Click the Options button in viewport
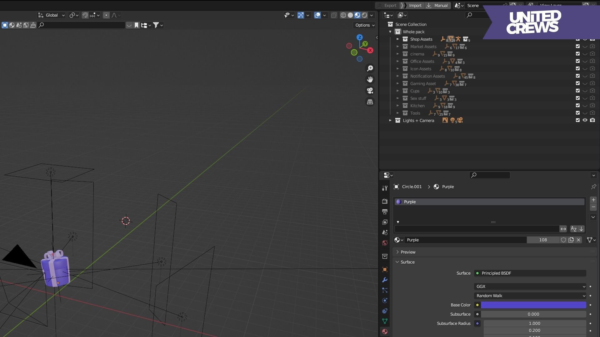This screenshot has height=337, width=600. tap(365, 25)
